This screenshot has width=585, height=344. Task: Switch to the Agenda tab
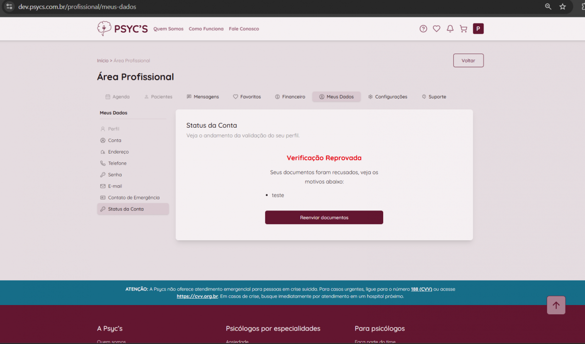(x=117, y=97)
